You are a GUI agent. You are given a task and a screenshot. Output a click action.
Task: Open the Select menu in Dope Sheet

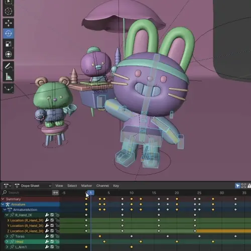[x=72, y=186]
